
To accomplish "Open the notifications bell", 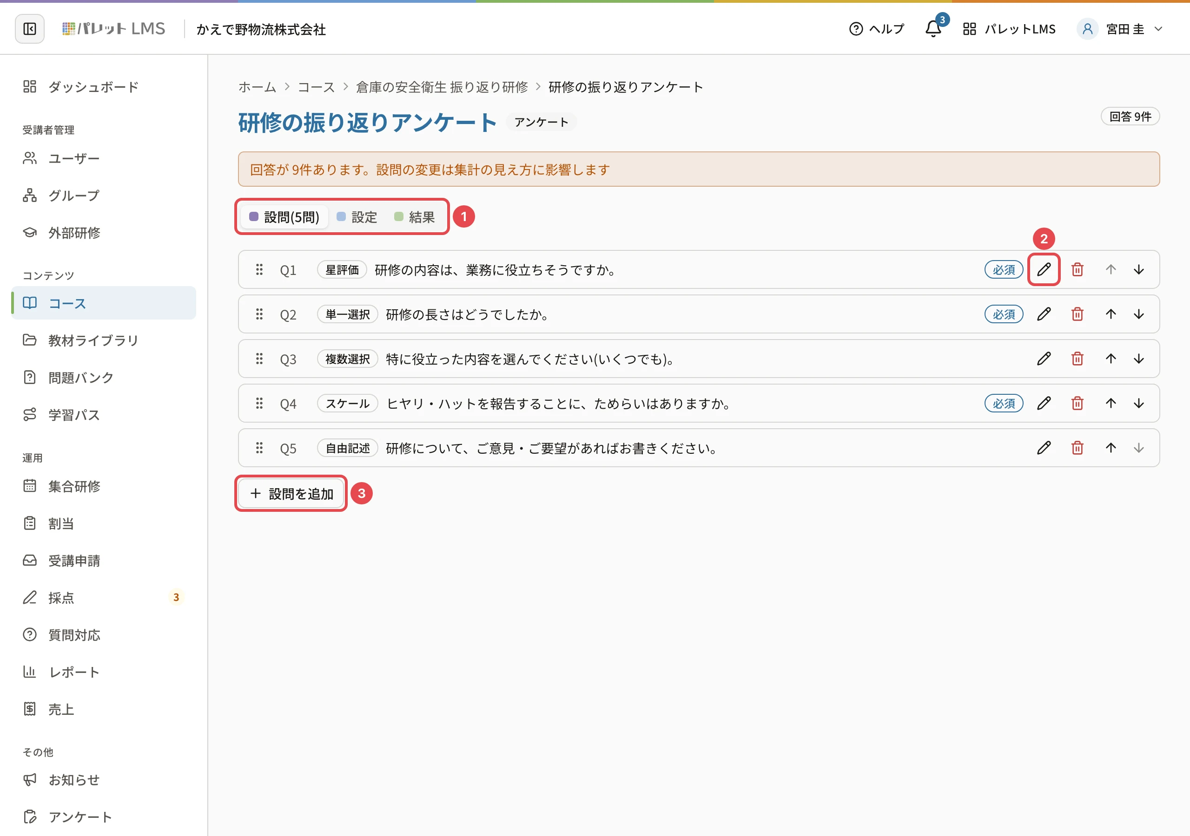I will [933, 28].
